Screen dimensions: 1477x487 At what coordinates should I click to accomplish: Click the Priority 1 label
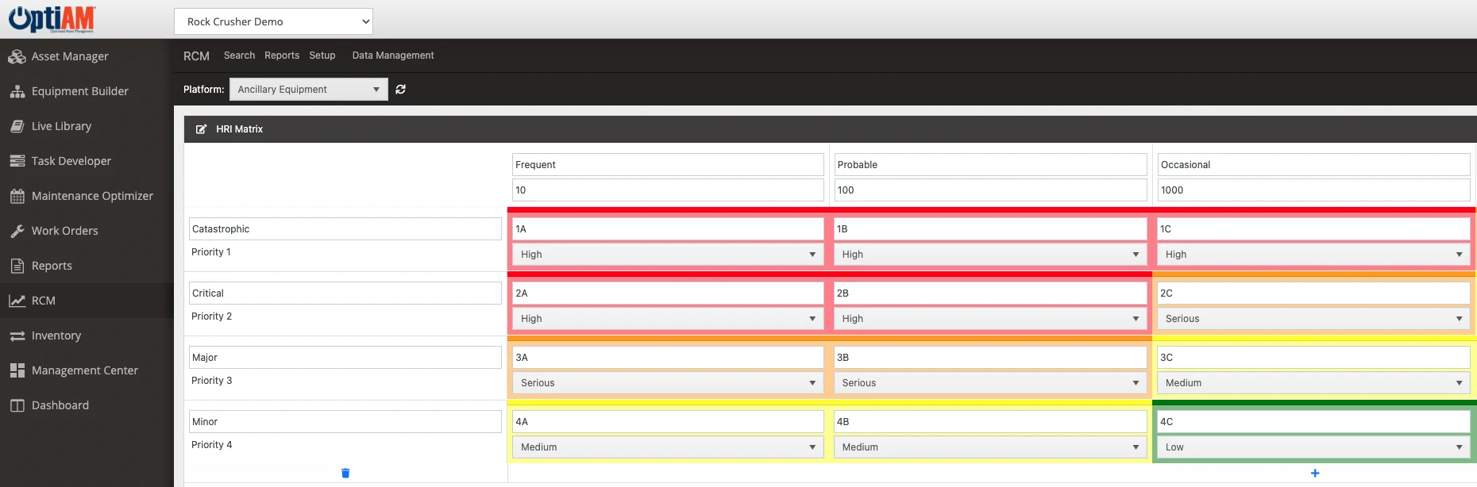[x=211, y=252]
